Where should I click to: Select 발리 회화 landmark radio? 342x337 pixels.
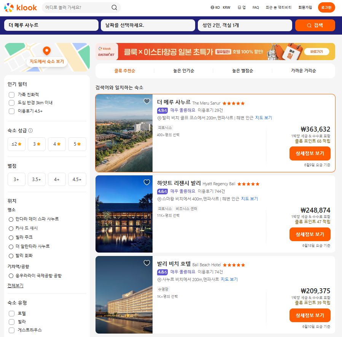point(11,256)
